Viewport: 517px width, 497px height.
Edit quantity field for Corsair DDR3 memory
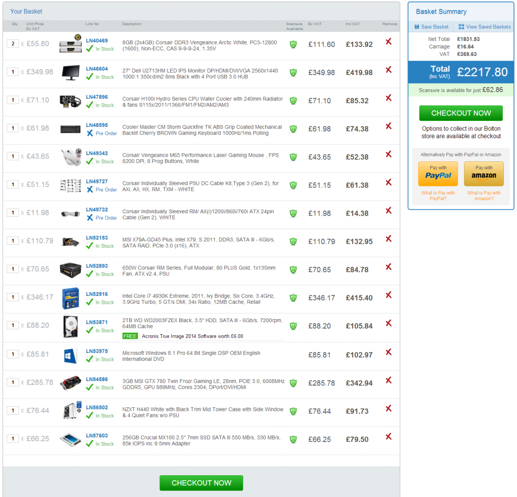pos(13,44)
